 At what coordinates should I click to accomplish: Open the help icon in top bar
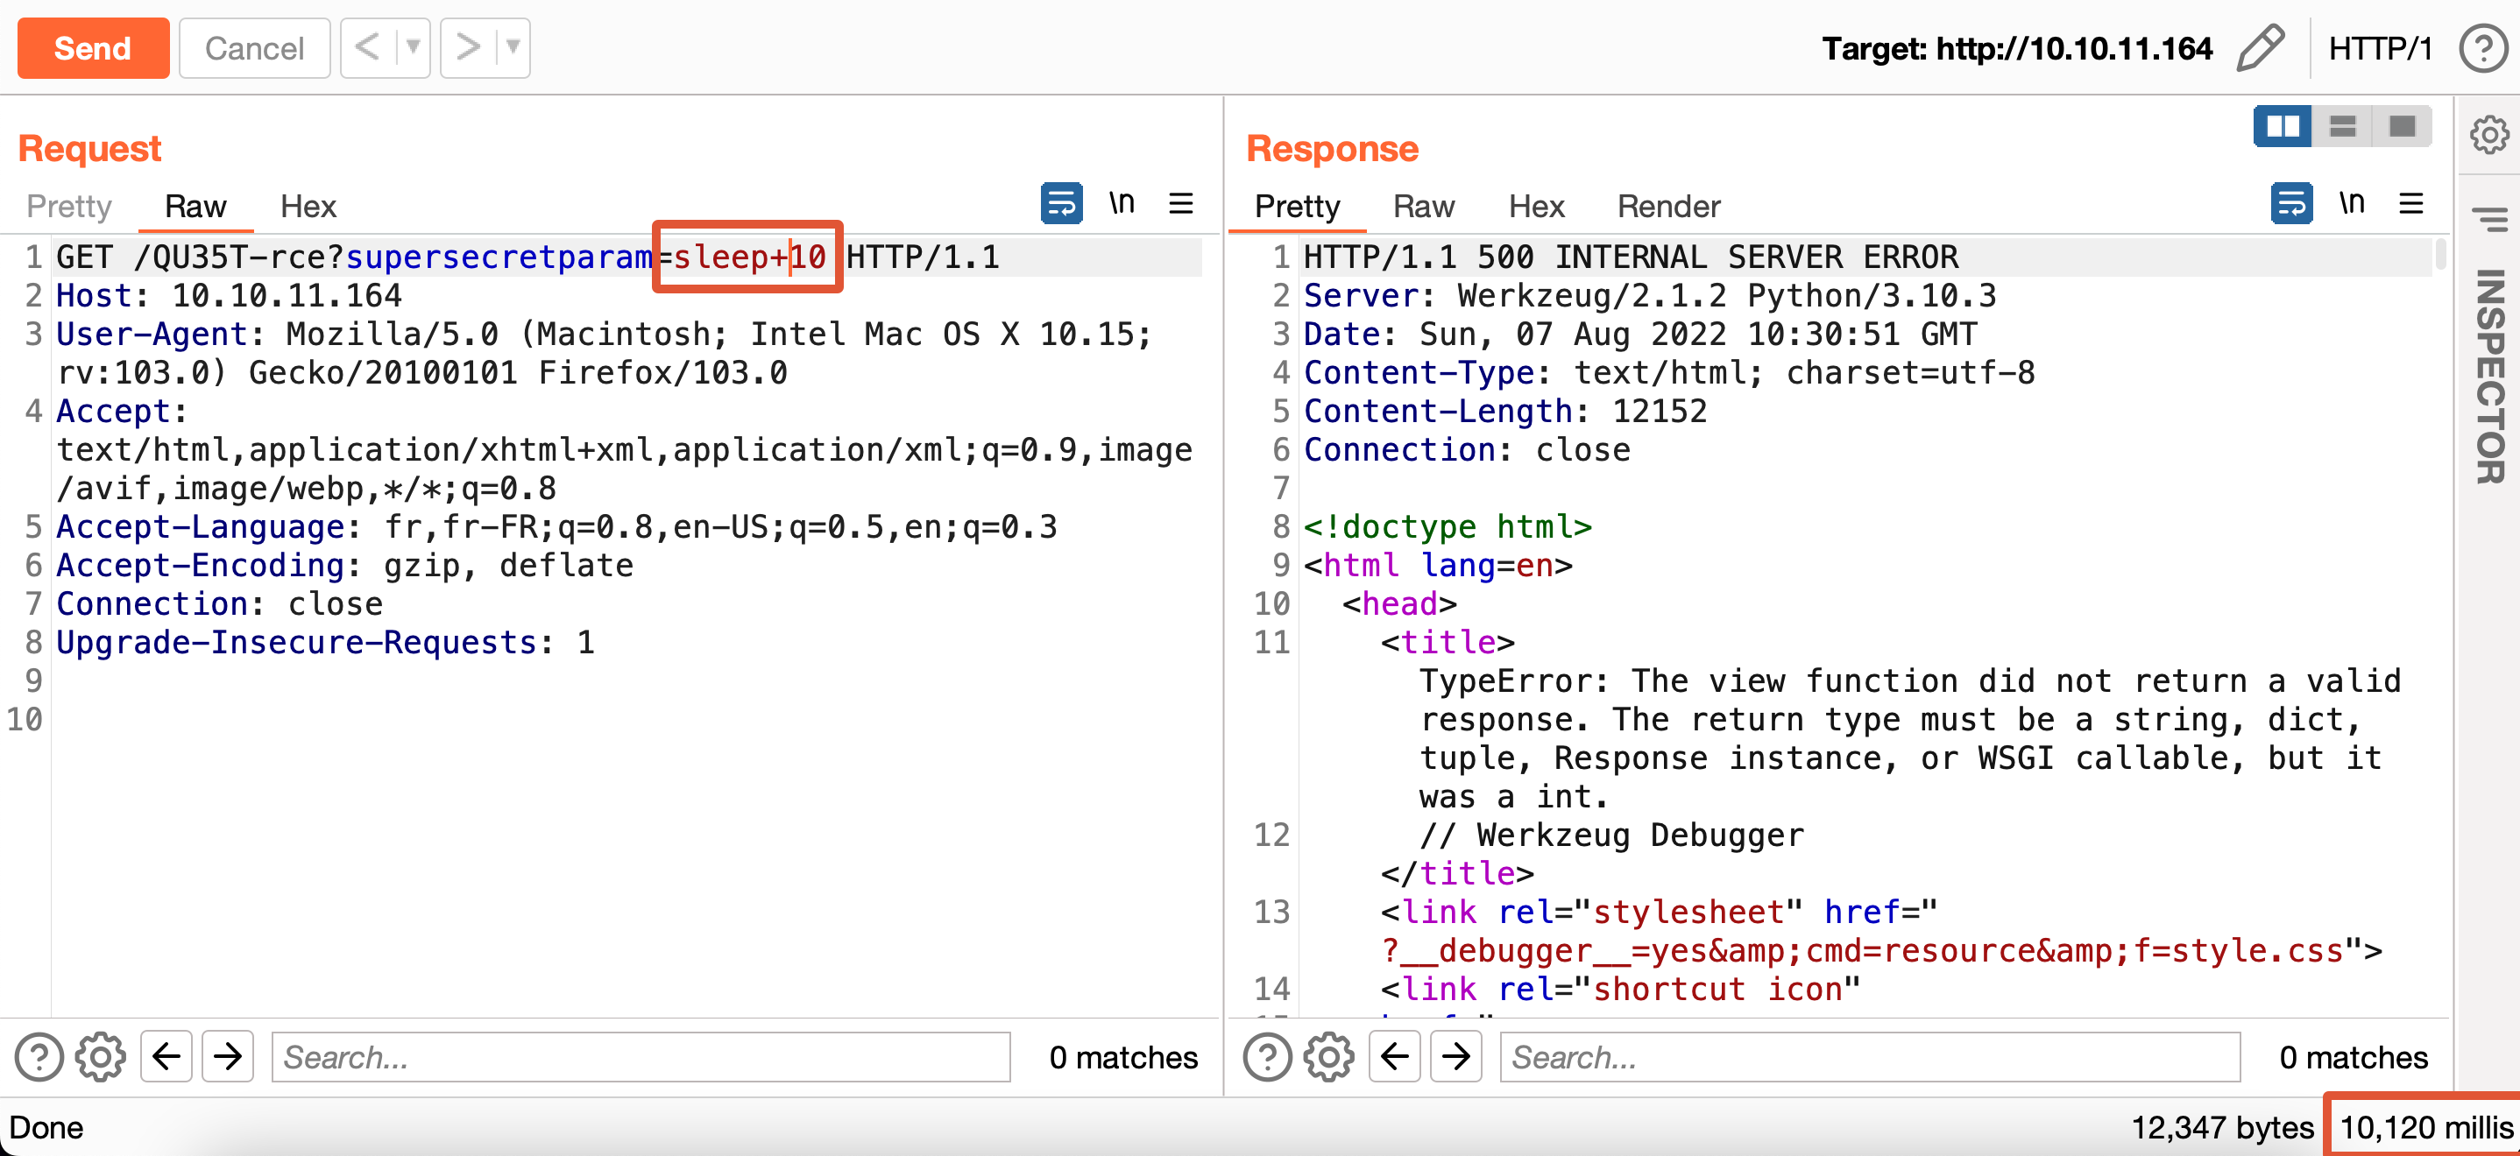2483,48
